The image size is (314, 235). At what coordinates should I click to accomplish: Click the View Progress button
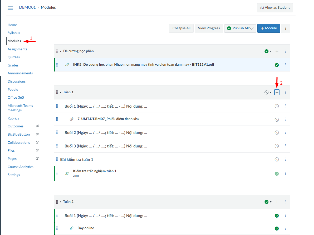pyautogui.click(x=209, y=28)
